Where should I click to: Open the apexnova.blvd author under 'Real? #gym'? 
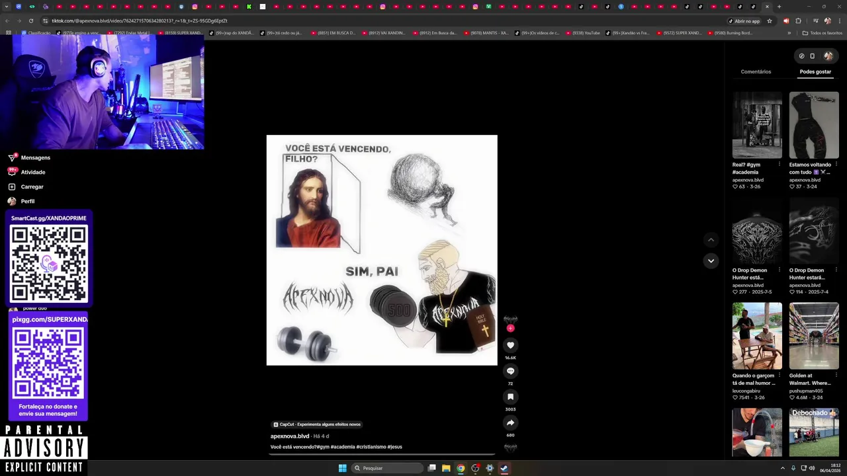pyautogui.click(x=748, y=180)
